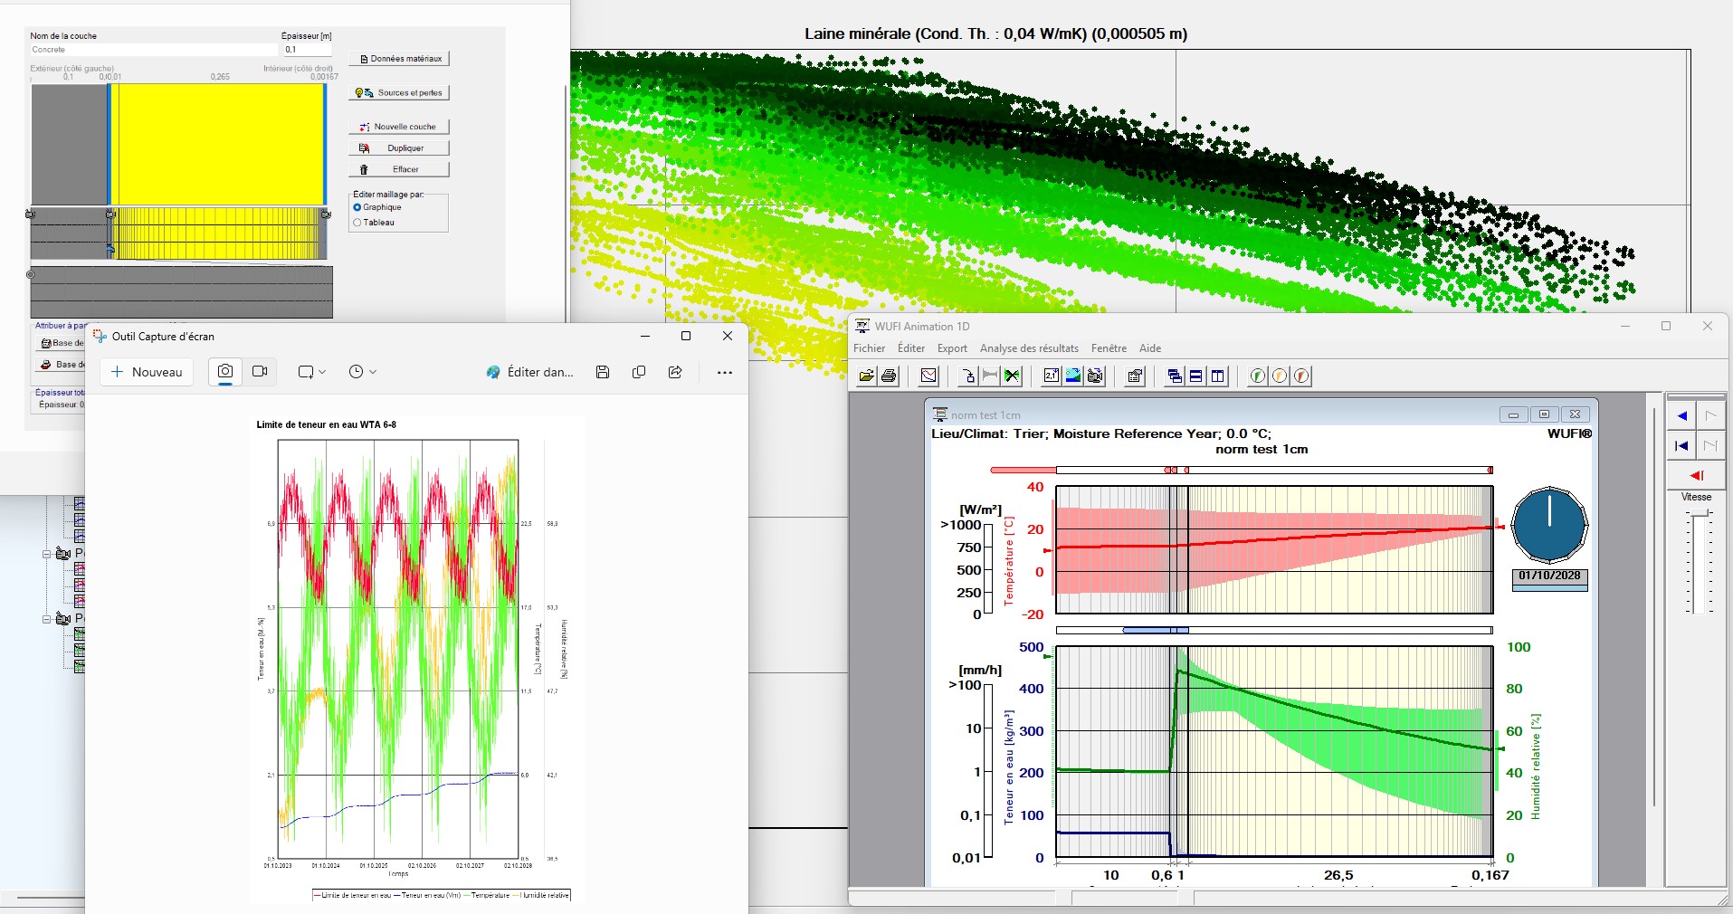This screenshot has width=1733, height=914.
Task: Switch to video recording mode in capture tool
Action: (260, 372)
